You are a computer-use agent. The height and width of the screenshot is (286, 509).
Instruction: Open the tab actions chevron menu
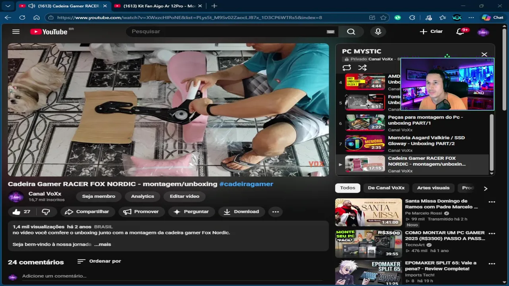8,6
